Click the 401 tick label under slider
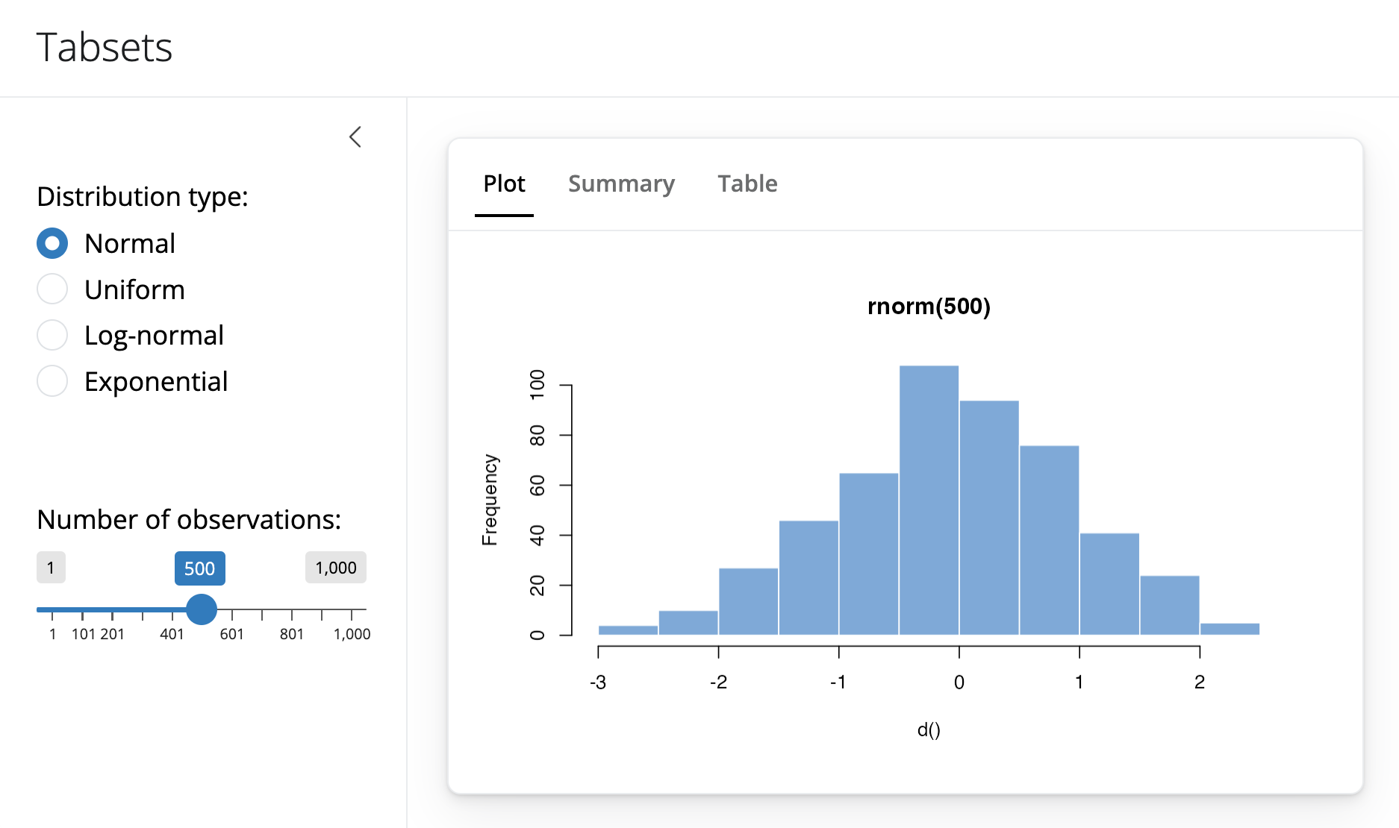 click(x=172, y=634)
